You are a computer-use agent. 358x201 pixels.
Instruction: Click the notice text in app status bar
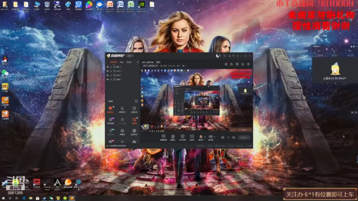[118, 146]
